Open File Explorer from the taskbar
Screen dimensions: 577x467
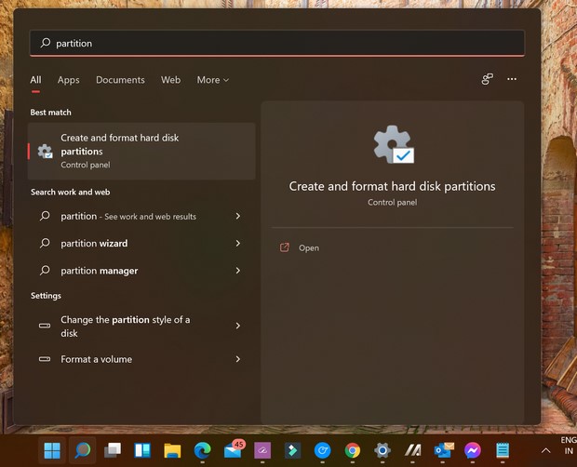click(172, 451)
